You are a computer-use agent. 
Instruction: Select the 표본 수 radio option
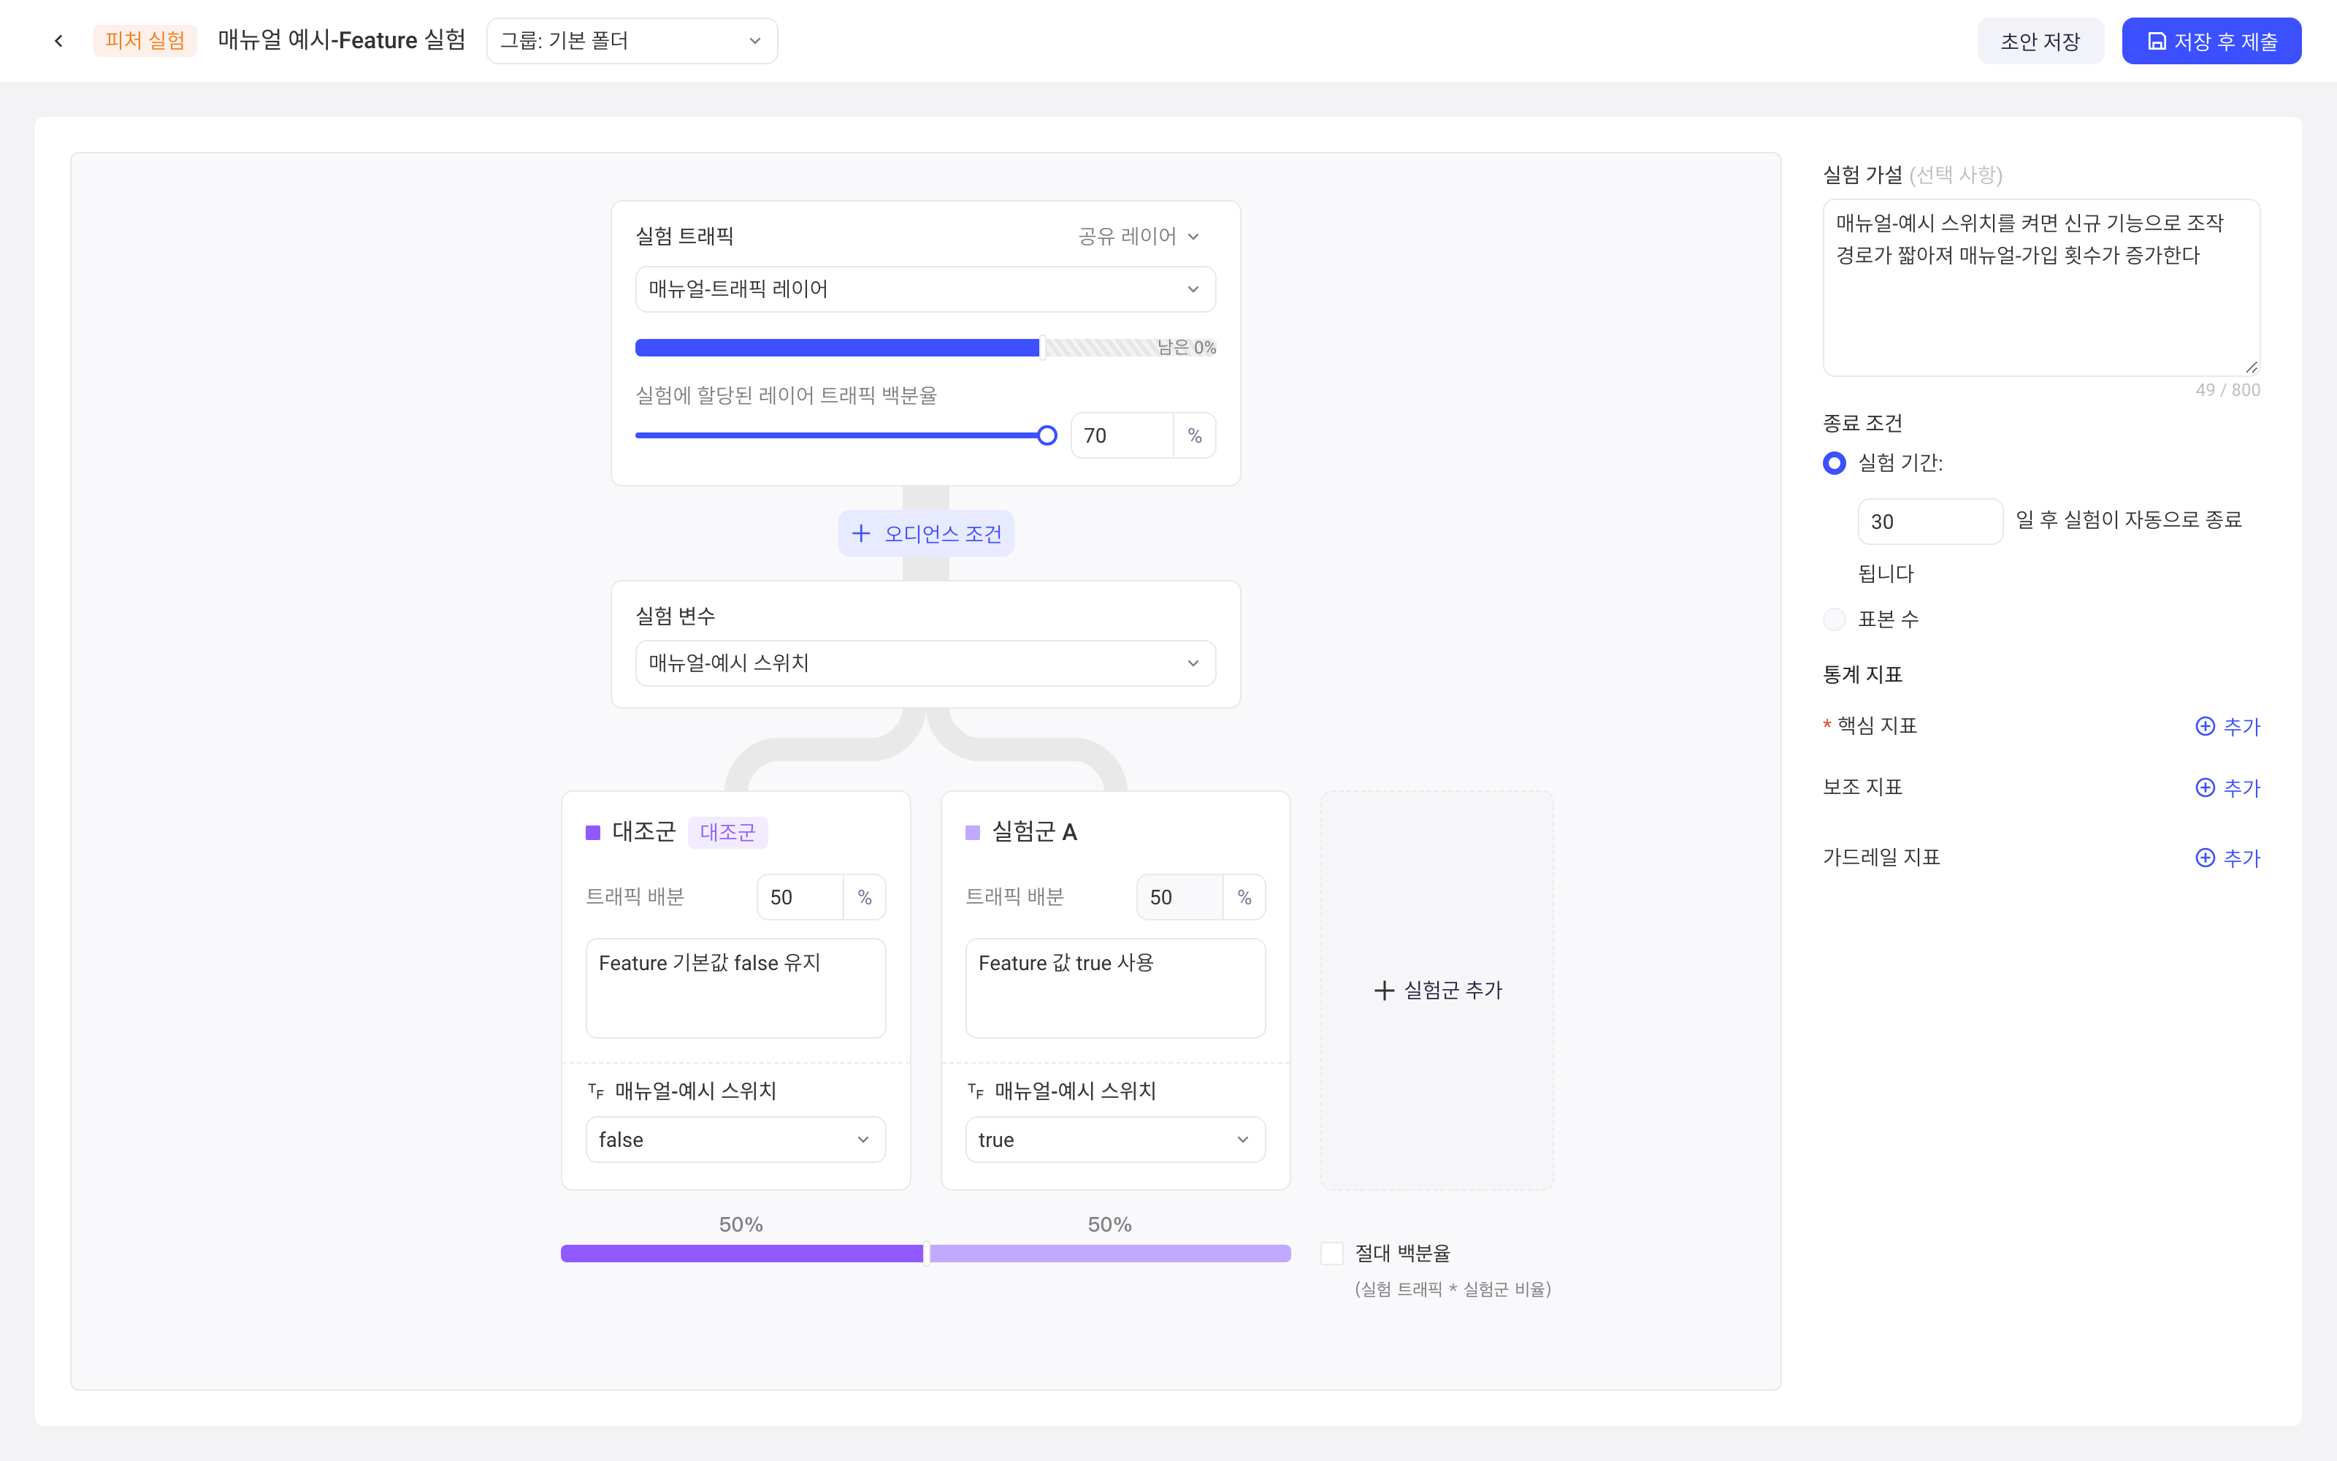coord(1834,619)
